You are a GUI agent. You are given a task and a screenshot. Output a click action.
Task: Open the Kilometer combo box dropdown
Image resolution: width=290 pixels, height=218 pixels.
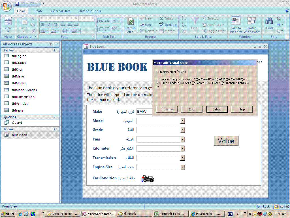[183, 148]
